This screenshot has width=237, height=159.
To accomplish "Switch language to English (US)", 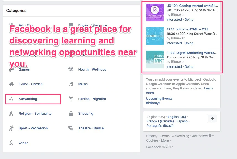I will tap(177, 117).
